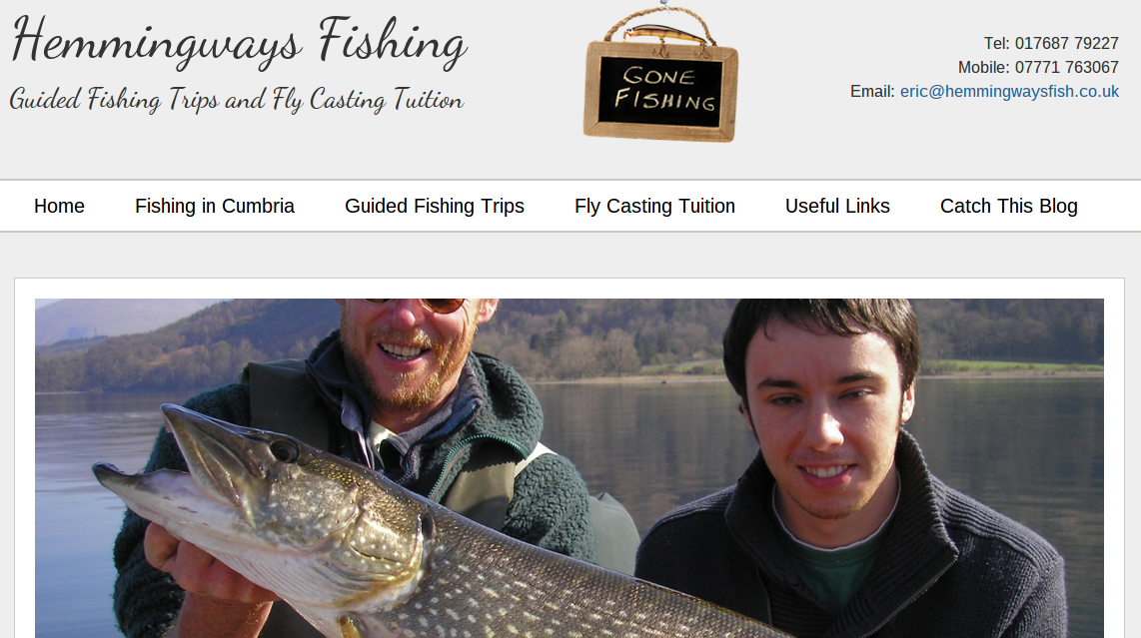The height and width of the screenshot is (638, 1141).
Task: Click the Mobile: 07771 763067 number
Action: 1038,68
